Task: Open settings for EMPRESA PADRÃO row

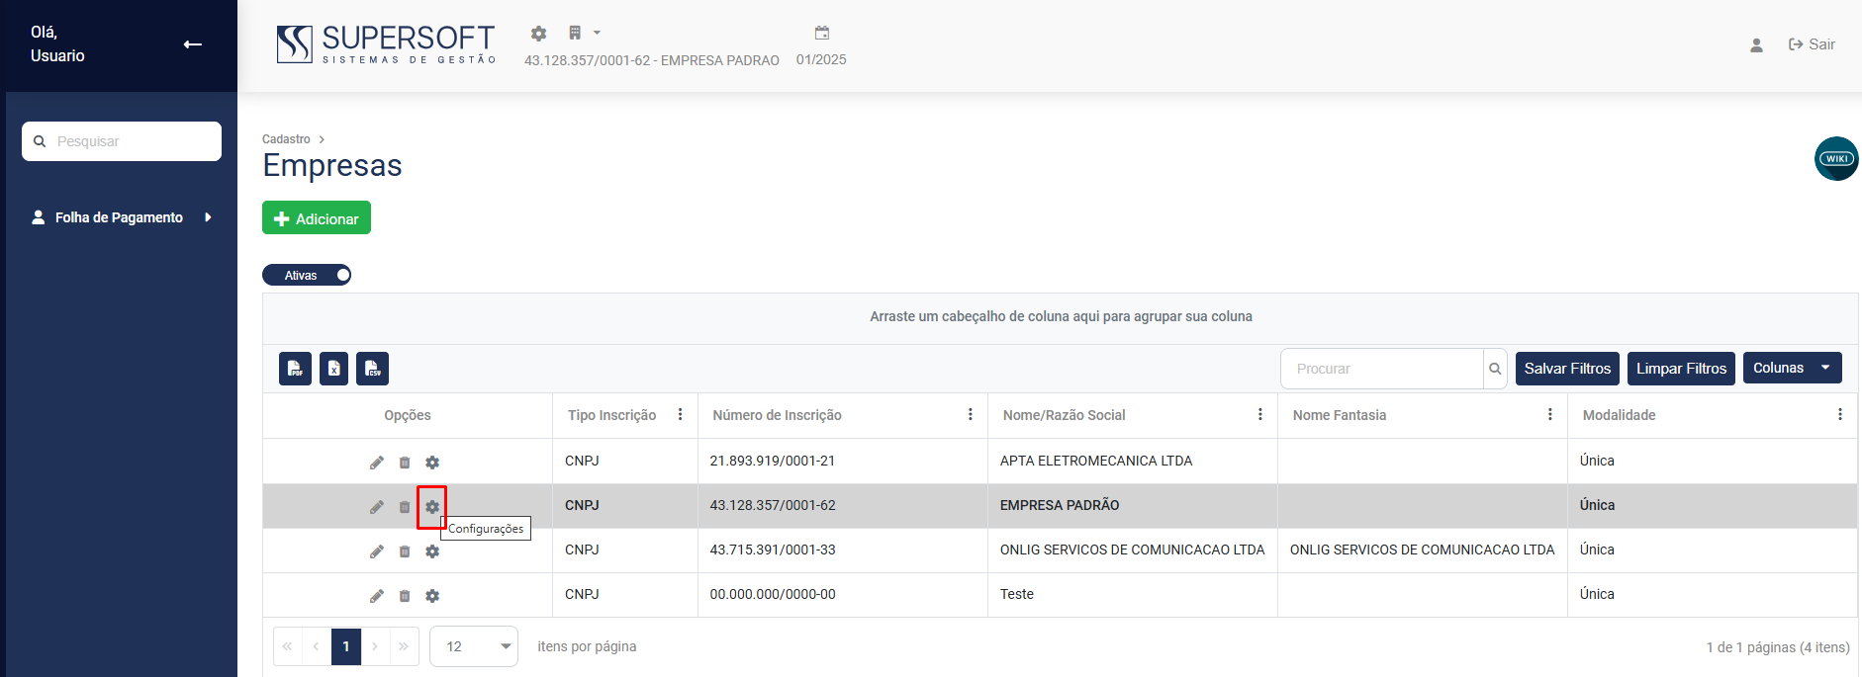Action: click(x=432, y=507)
